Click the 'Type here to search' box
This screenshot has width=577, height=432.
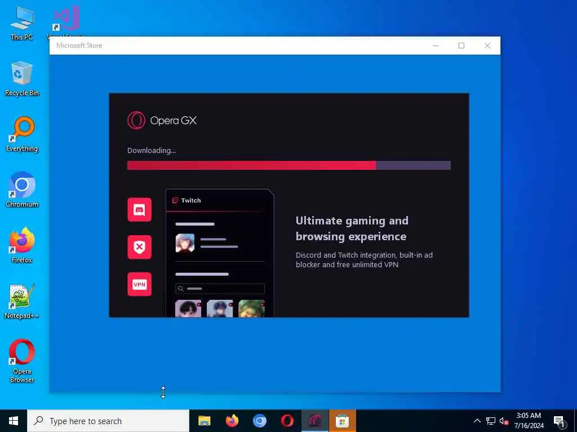[x=108, y=421]
